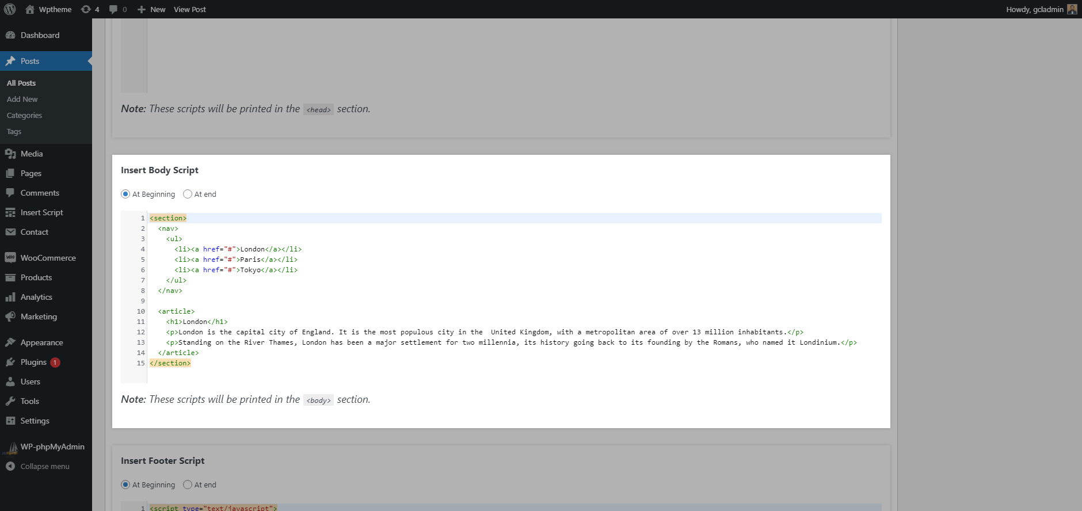Open the WooCommerce menu label
Viewport: 1082px width, 511px height.
pos(48,258)
